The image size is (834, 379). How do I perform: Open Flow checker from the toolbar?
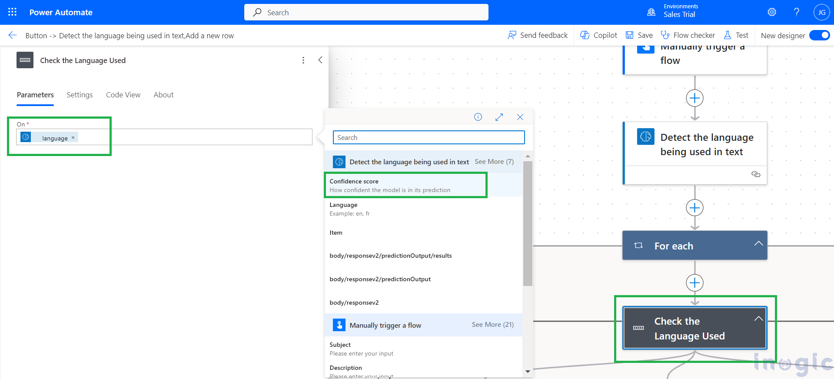coord(688,35)
